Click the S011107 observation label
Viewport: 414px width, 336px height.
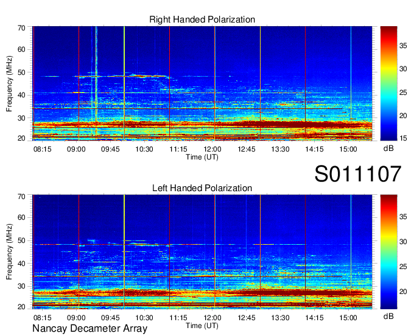tap(358, 174)
